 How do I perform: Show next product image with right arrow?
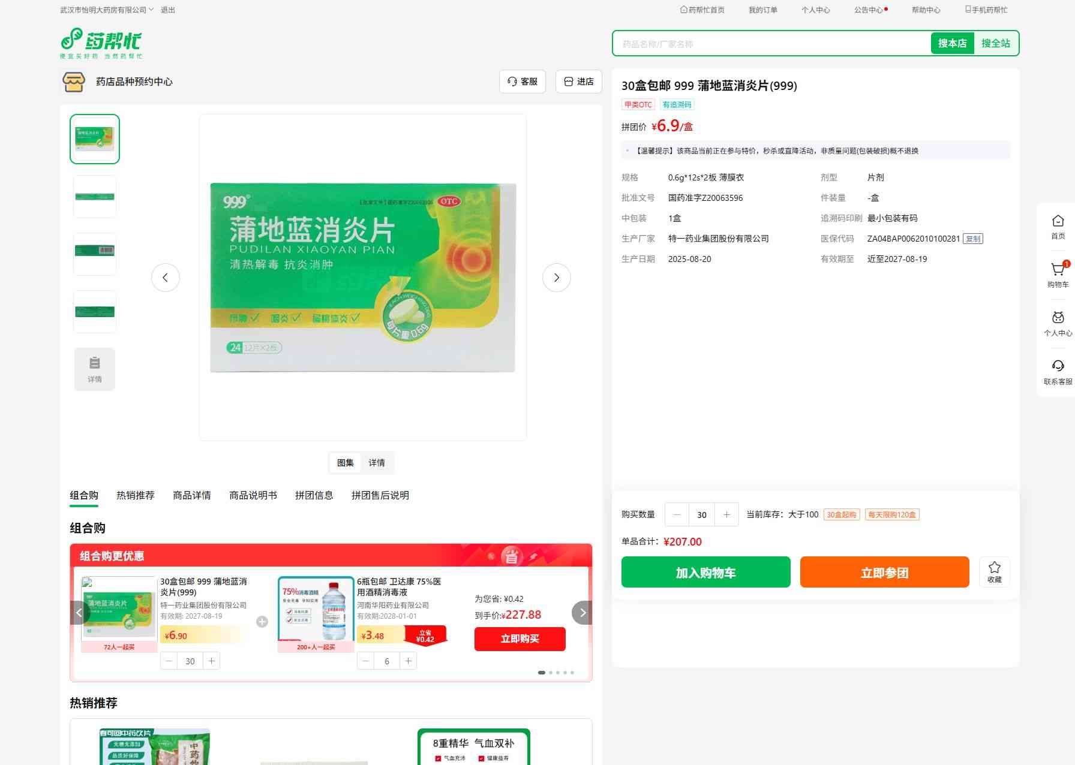pyautogui.click(x=556, y=278)
